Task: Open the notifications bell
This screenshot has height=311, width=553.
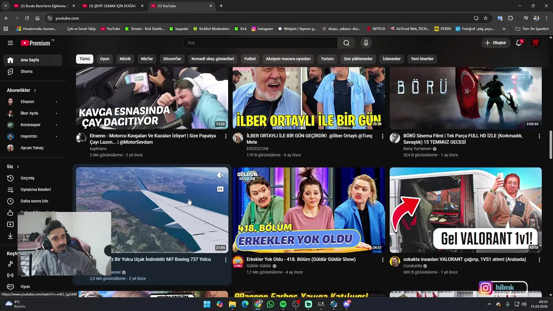Action: click(x=519, y=43)
